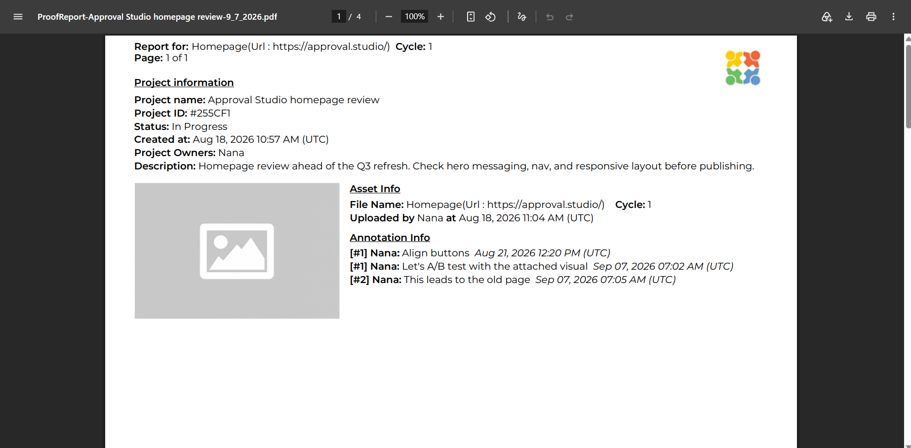Rotate the document counterclockwise

tap(490, 17)
